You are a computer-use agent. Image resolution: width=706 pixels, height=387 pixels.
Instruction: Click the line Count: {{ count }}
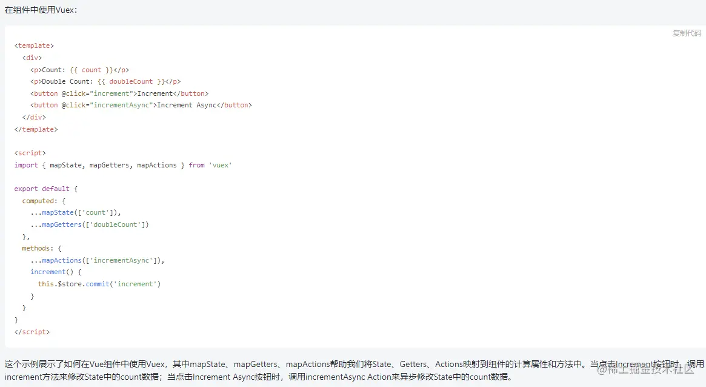click(80, 70)
